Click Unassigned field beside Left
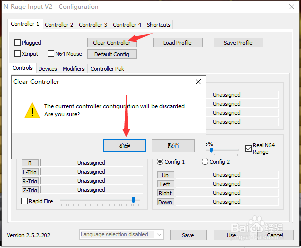The image size is (301, 248). (x=227, y=184)
